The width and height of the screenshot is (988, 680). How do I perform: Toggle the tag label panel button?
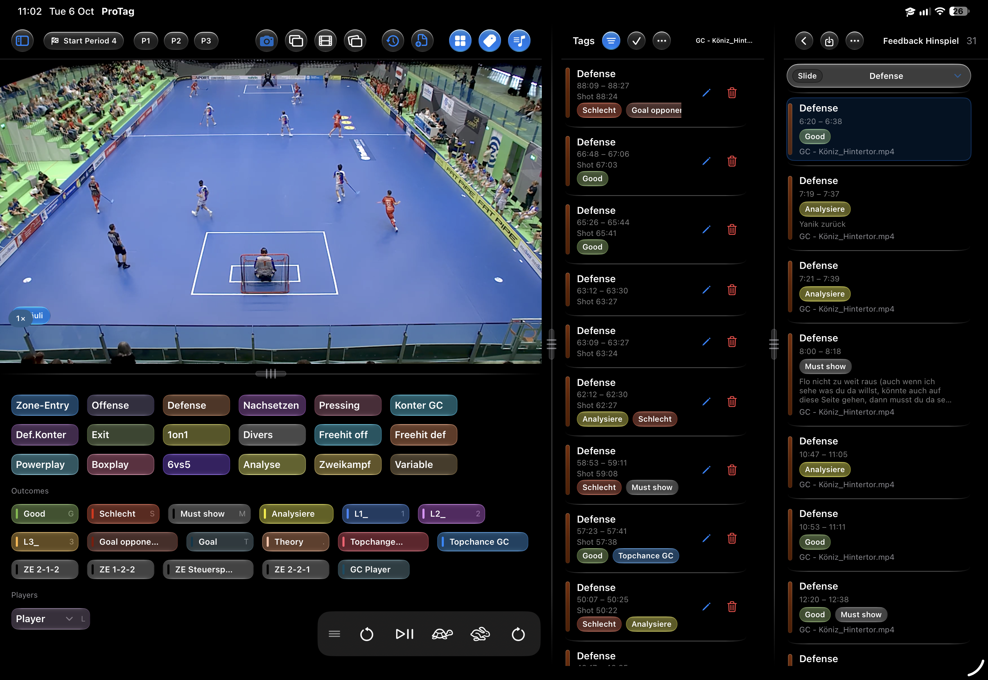click(x=489, y=41)
